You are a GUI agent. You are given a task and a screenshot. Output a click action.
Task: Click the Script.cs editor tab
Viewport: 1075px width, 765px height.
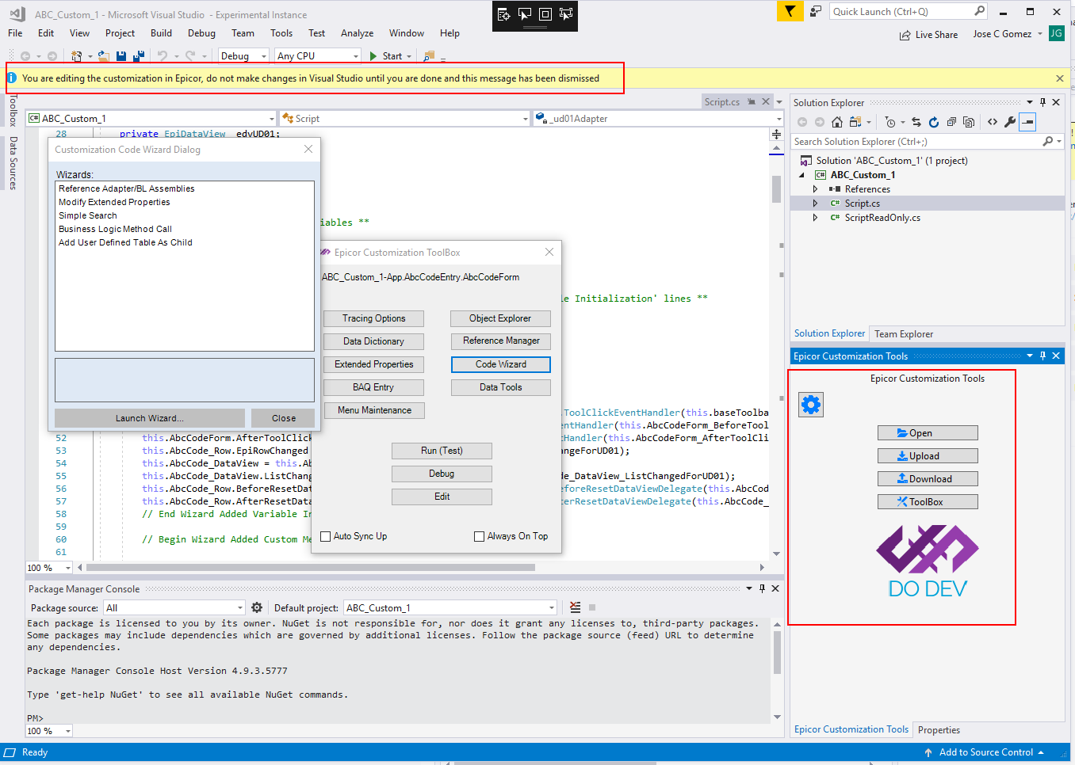pos(722,102)
